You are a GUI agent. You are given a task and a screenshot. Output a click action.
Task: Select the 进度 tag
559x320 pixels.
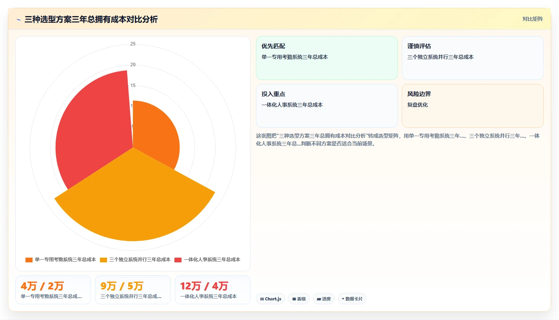[324, 299]
